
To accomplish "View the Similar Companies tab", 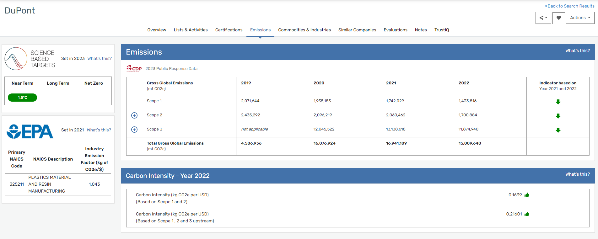I will [x=357, y=30].
